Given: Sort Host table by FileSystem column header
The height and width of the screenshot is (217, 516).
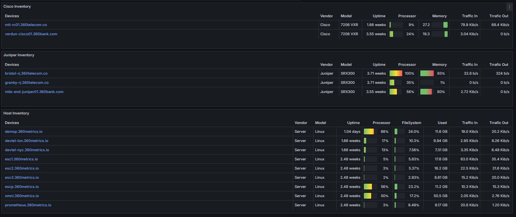Looking at the screenshot, I should (411, 123).
